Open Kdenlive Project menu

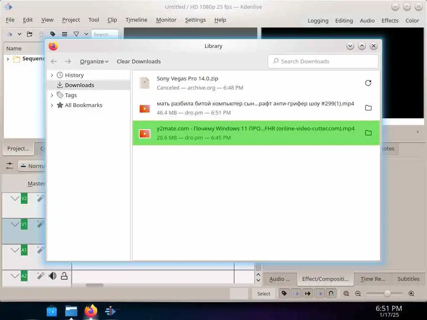pos(71,20)
